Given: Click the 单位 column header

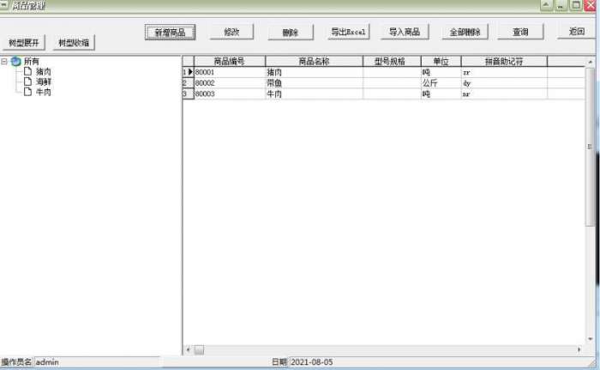Looking at the screenshot, I should (x=441, y=61).
